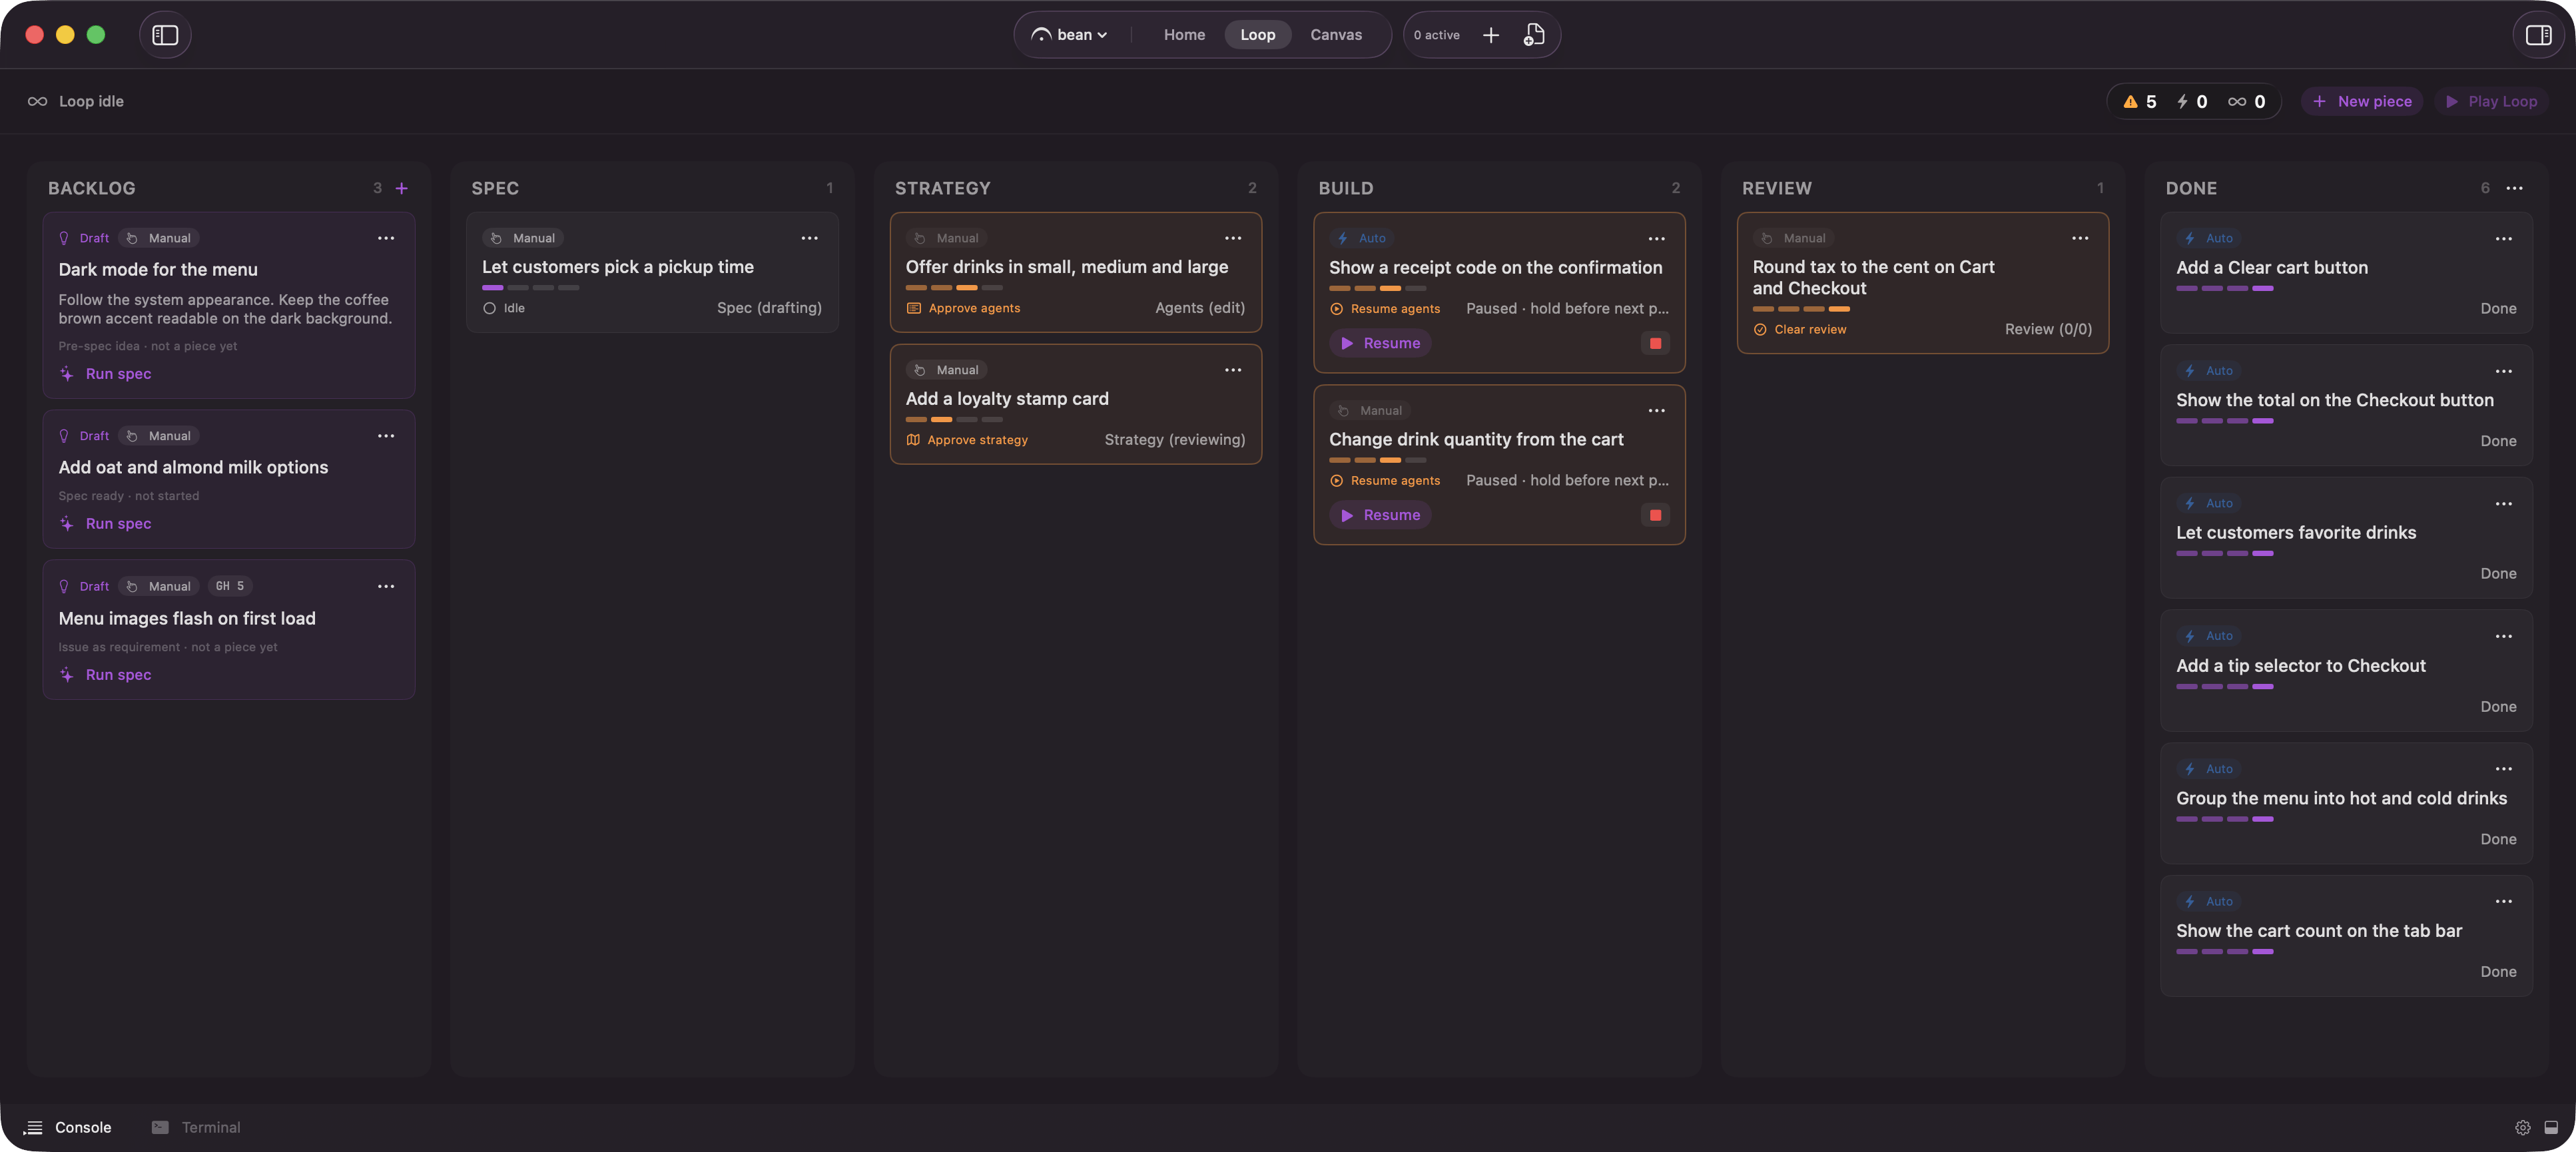Toggle Manual mode on Change drink quantity card

coord(1370,411)
